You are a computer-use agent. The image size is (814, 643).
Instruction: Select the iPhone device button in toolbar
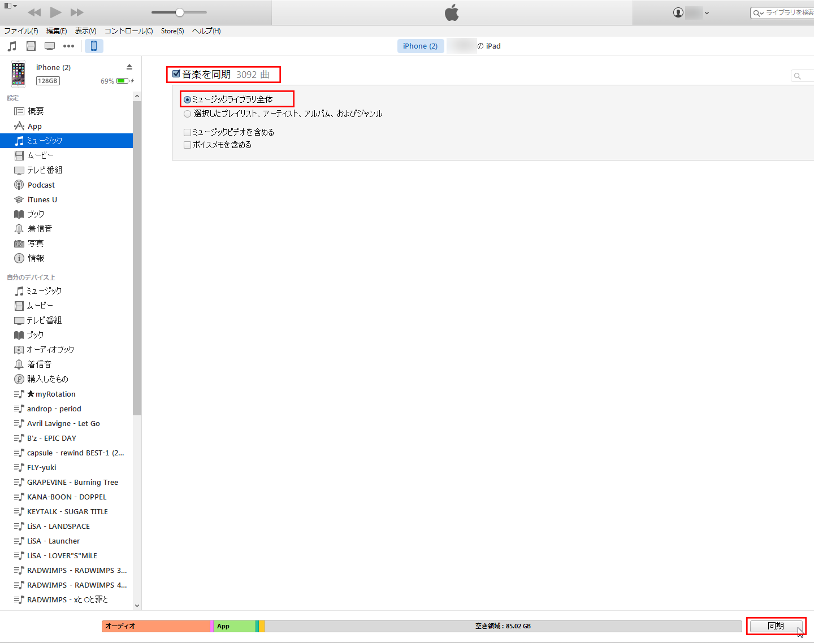pyautogui.click(x=94, y=46)
